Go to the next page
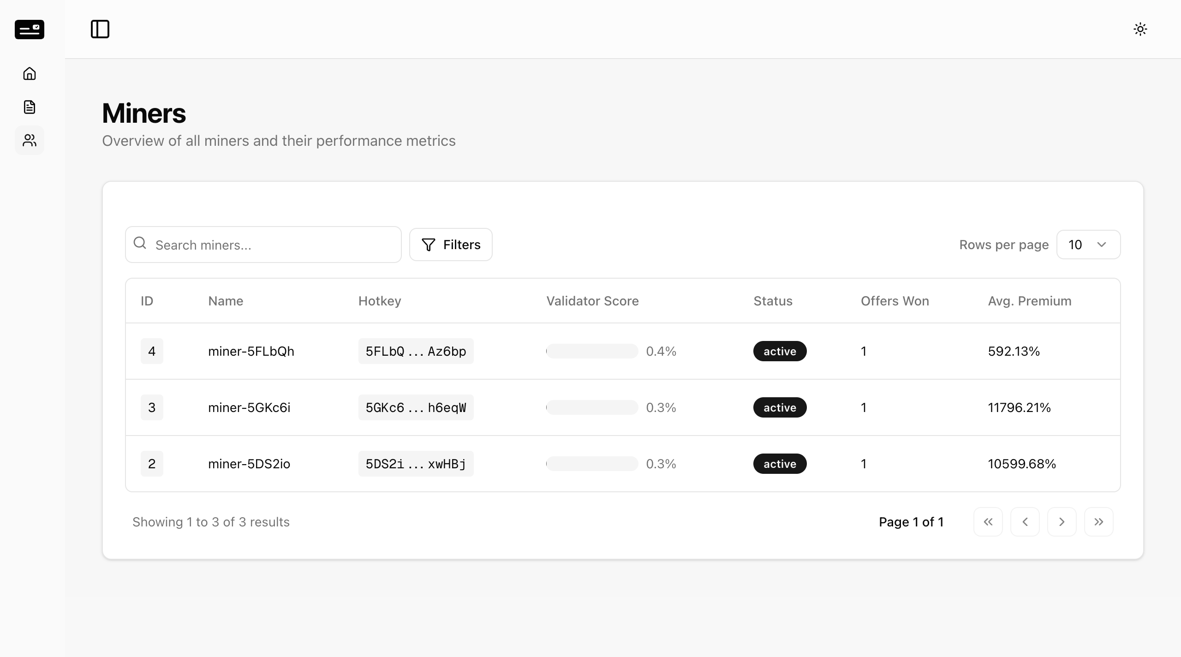The image size is (1181, 657). (1062, 522)
